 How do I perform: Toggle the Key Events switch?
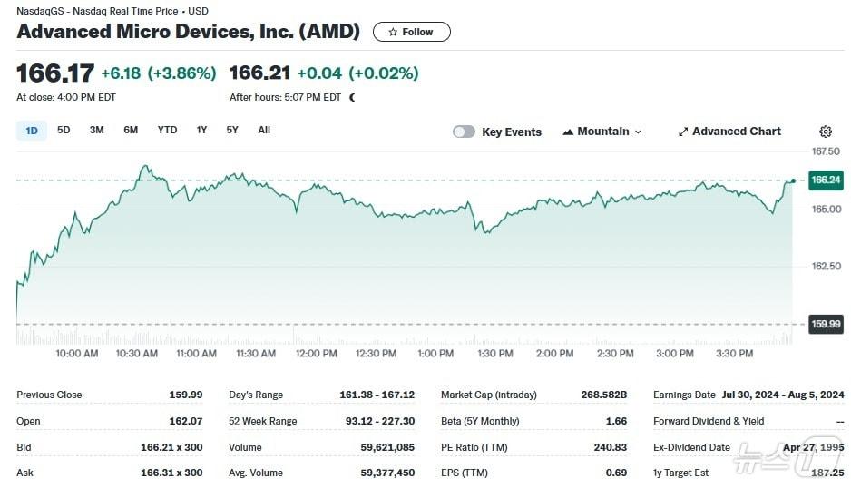tap(464, 132)
